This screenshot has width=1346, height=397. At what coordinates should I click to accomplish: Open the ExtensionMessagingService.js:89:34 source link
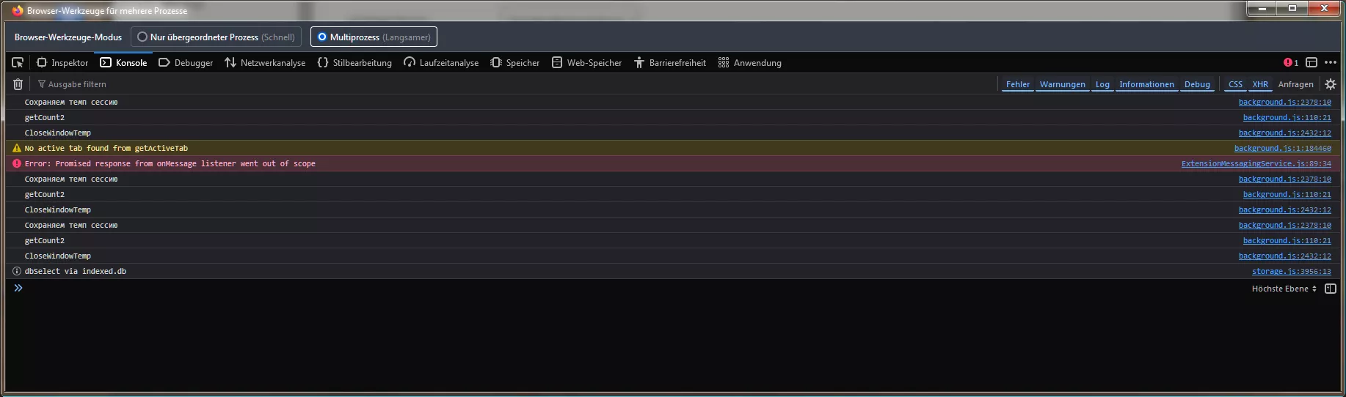tap(1256, 164)
